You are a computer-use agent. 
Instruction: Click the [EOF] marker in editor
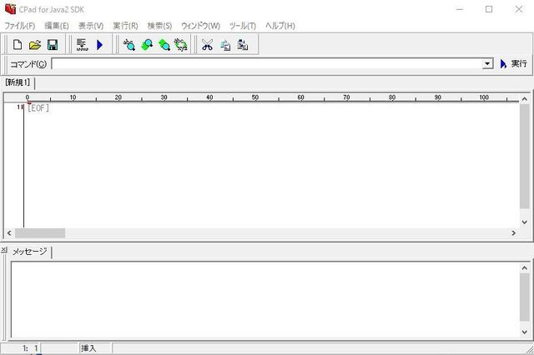38,108
